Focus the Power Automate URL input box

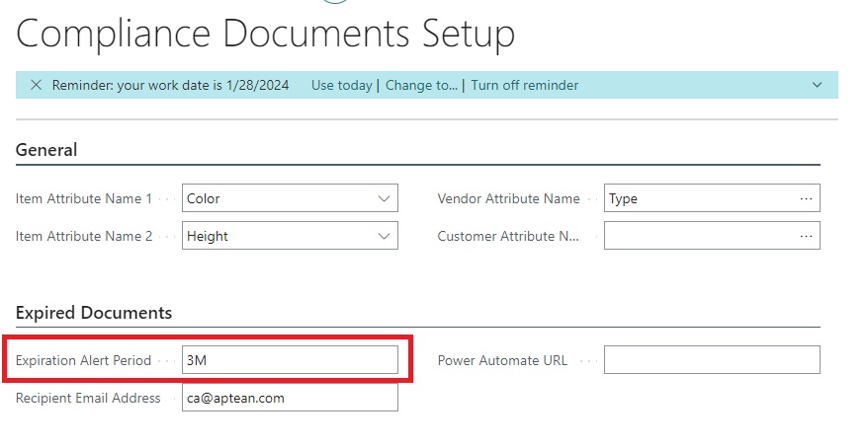click(712, 360)
